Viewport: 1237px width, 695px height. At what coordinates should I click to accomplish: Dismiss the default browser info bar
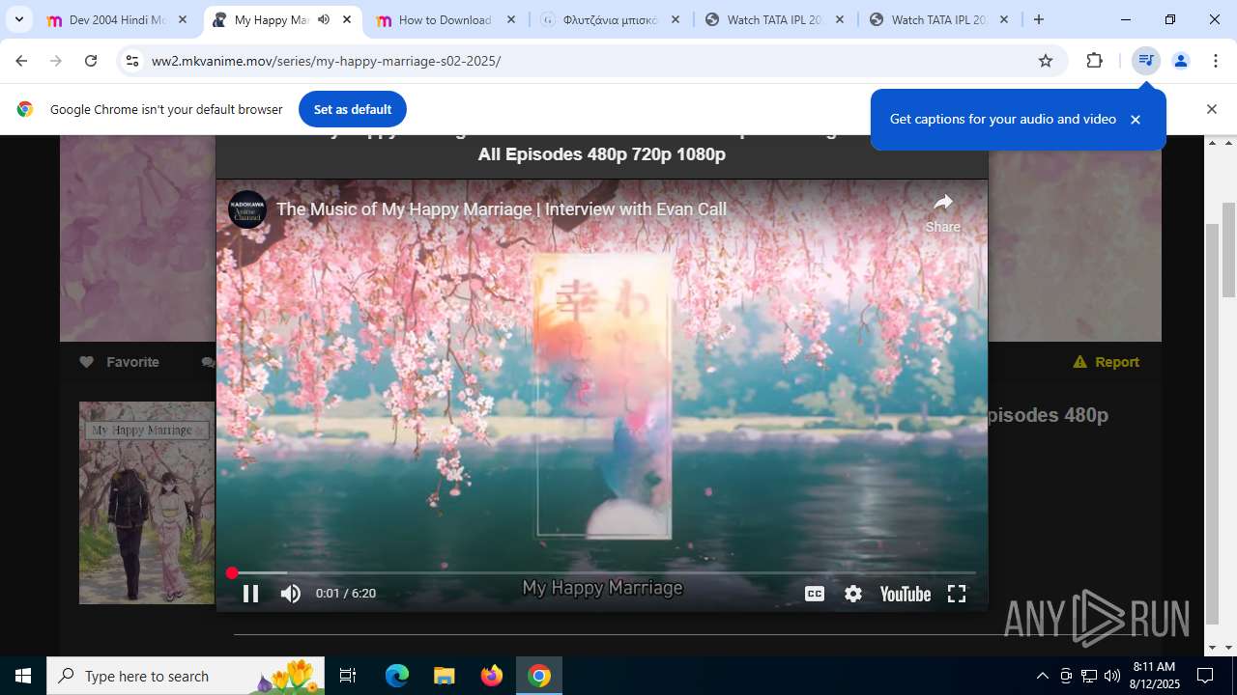1211,109
